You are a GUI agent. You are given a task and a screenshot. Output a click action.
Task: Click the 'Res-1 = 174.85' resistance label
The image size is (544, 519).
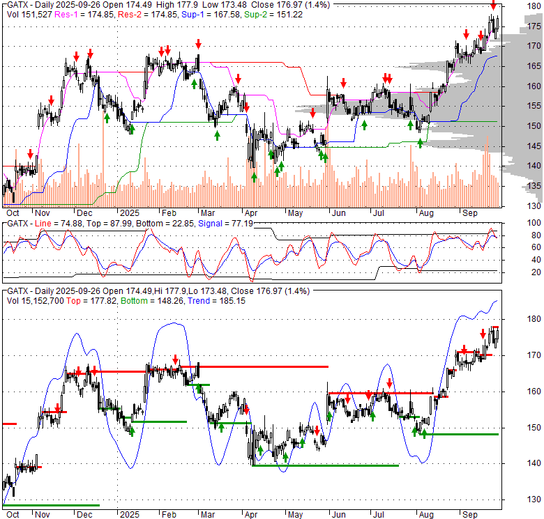coord(84,15)
